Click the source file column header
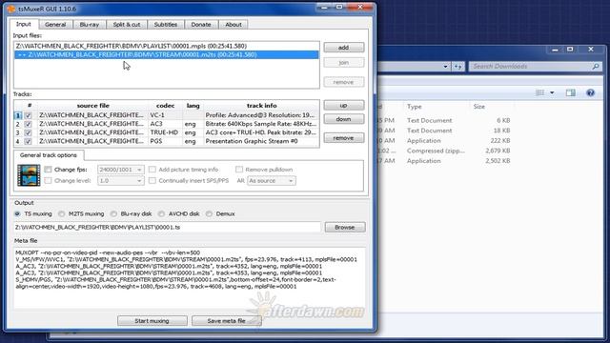 (x=93, y=106)
